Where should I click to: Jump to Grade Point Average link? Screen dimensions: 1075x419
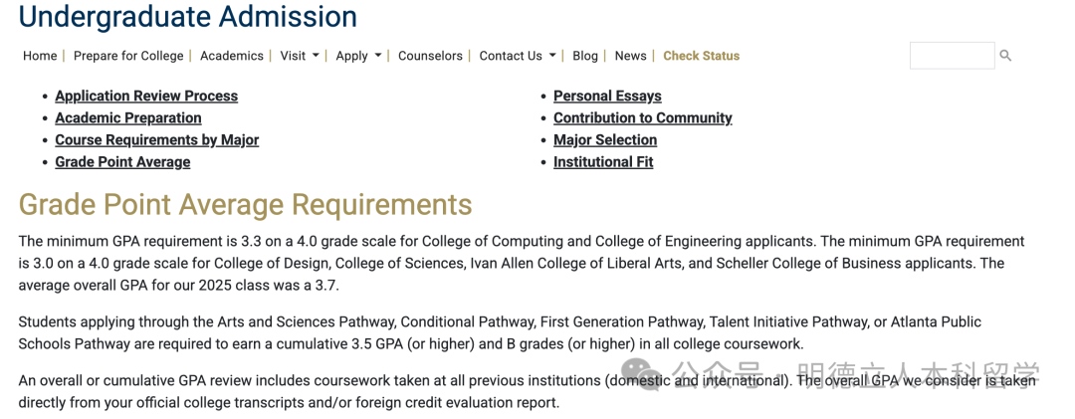point(122,162)
